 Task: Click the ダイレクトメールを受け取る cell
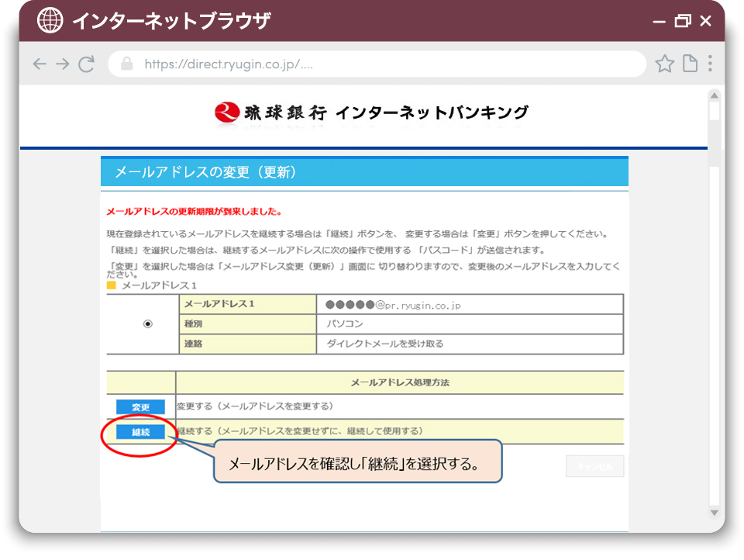(x=470, y=344)
